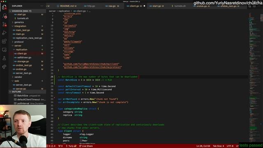The image size is (263, 148).
Task: Place cursor on BatchSize constant line
Action: pos(85,80)
